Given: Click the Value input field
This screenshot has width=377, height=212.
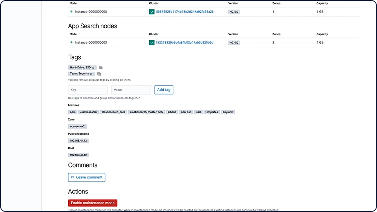Looking at the screenshot, I should tap(131, 90).
